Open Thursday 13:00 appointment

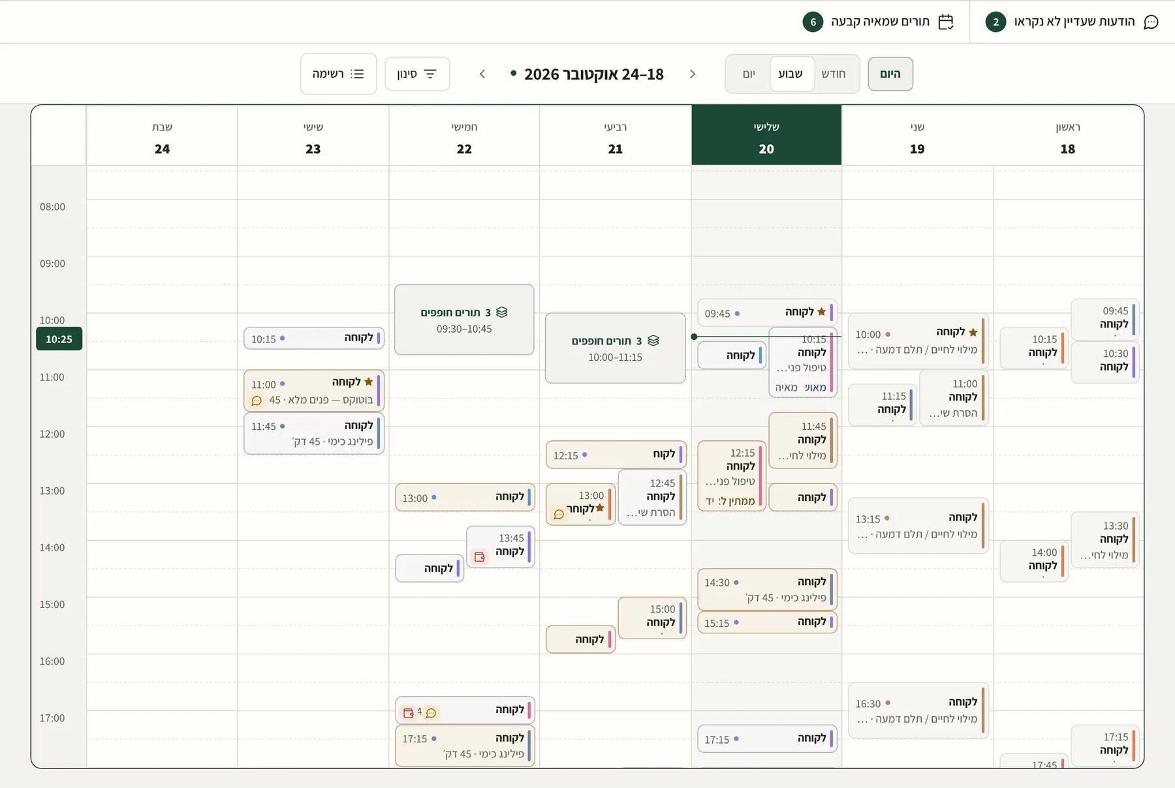[465, 497]
